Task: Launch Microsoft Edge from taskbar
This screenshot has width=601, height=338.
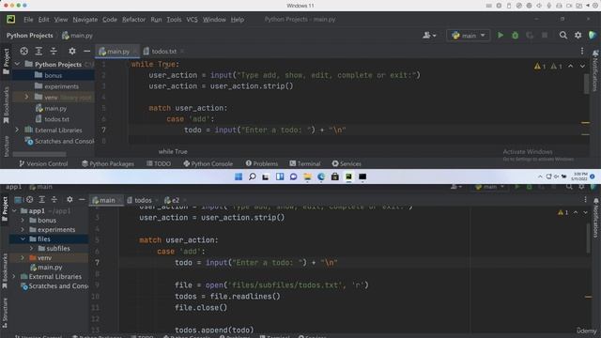Action: pos(321,177)
